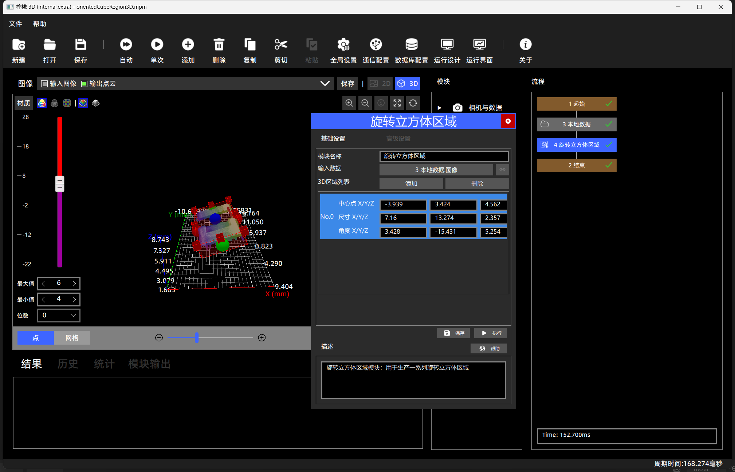Open a file with the 打开 icon
The height and width of the screenshot is (472, 735).
(50, 45)
